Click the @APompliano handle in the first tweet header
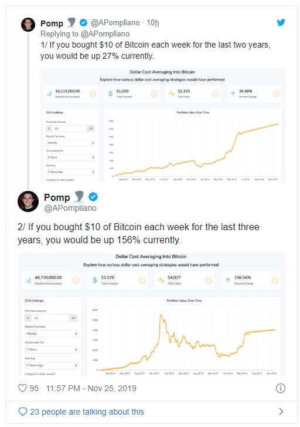The width and height of the screenshot is (300, 427). coord(115,22)
